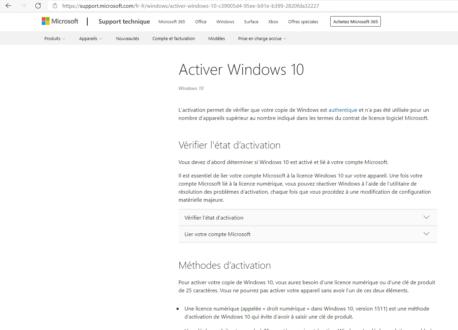Open Offres spéciales menu item

point(303,22)
